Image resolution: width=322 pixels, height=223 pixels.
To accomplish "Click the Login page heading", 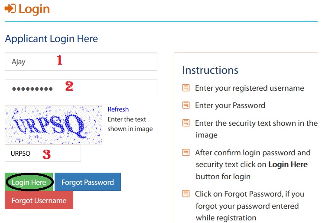I will [34, 9].
